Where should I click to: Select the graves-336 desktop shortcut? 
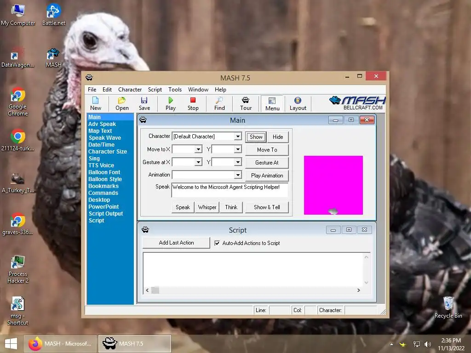pos(17,224)
